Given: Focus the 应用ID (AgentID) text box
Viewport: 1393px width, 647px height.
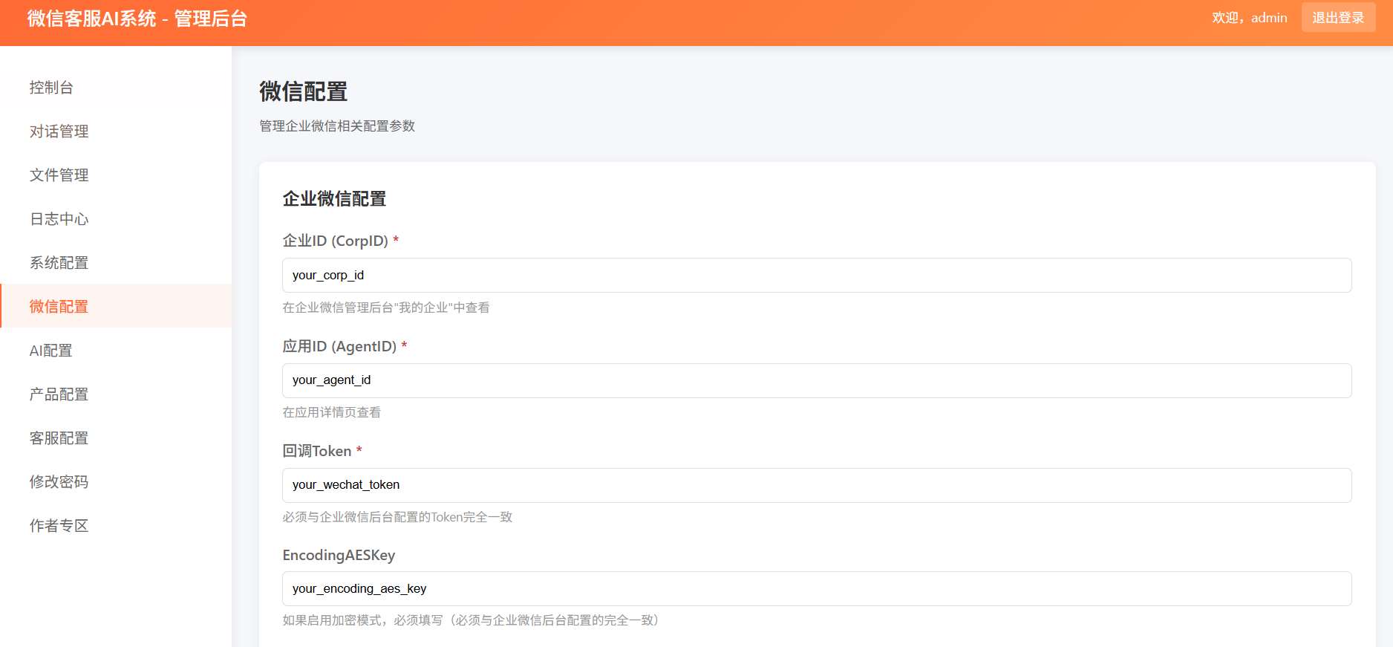Looking at the screenshot, I should click(x=816, y=380).
